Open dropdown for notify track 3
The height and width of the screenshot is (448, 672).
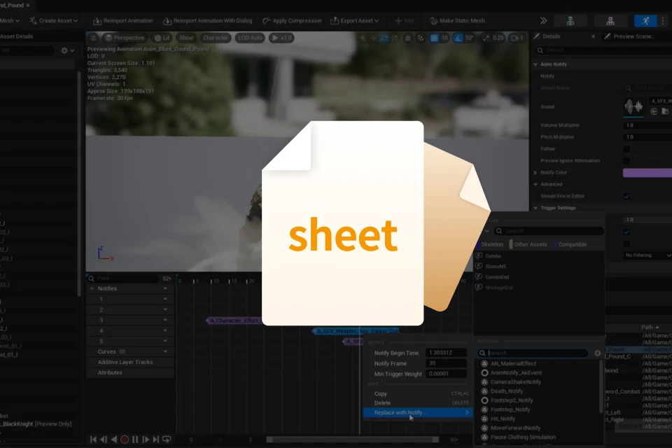[165, 320]
